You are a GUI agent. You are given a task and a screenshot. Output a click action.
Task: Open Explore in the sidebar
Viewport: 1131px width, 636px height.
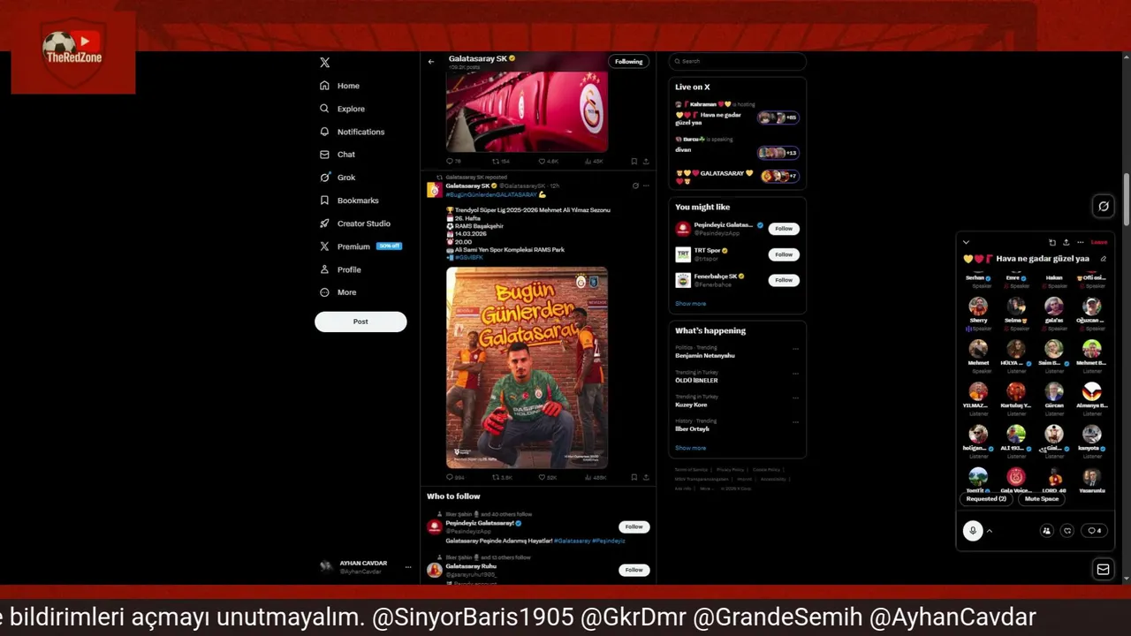click(x=343, y=109)
